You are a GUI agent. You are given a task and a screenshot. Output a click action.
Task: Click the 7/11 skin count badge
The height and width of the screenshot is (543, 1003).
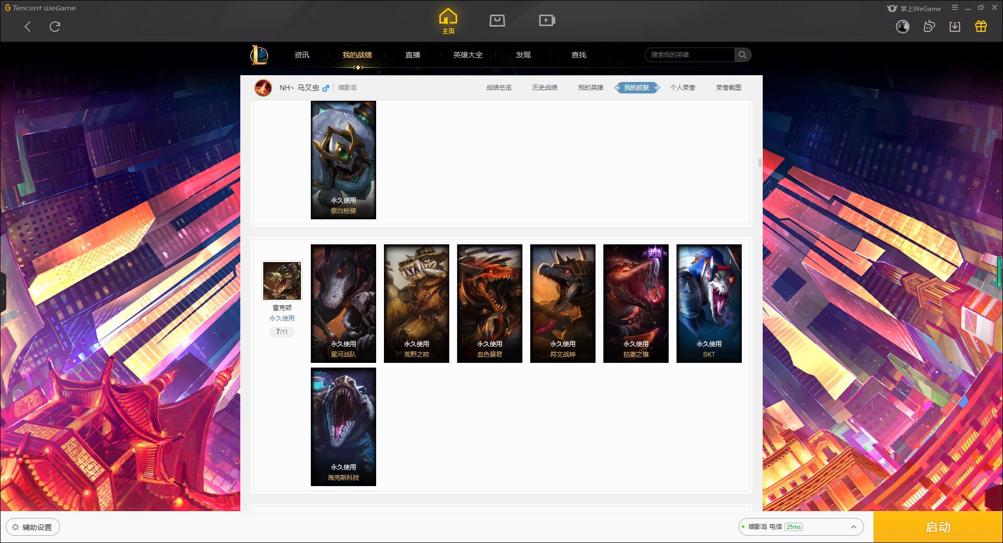[x=282, y=332]
